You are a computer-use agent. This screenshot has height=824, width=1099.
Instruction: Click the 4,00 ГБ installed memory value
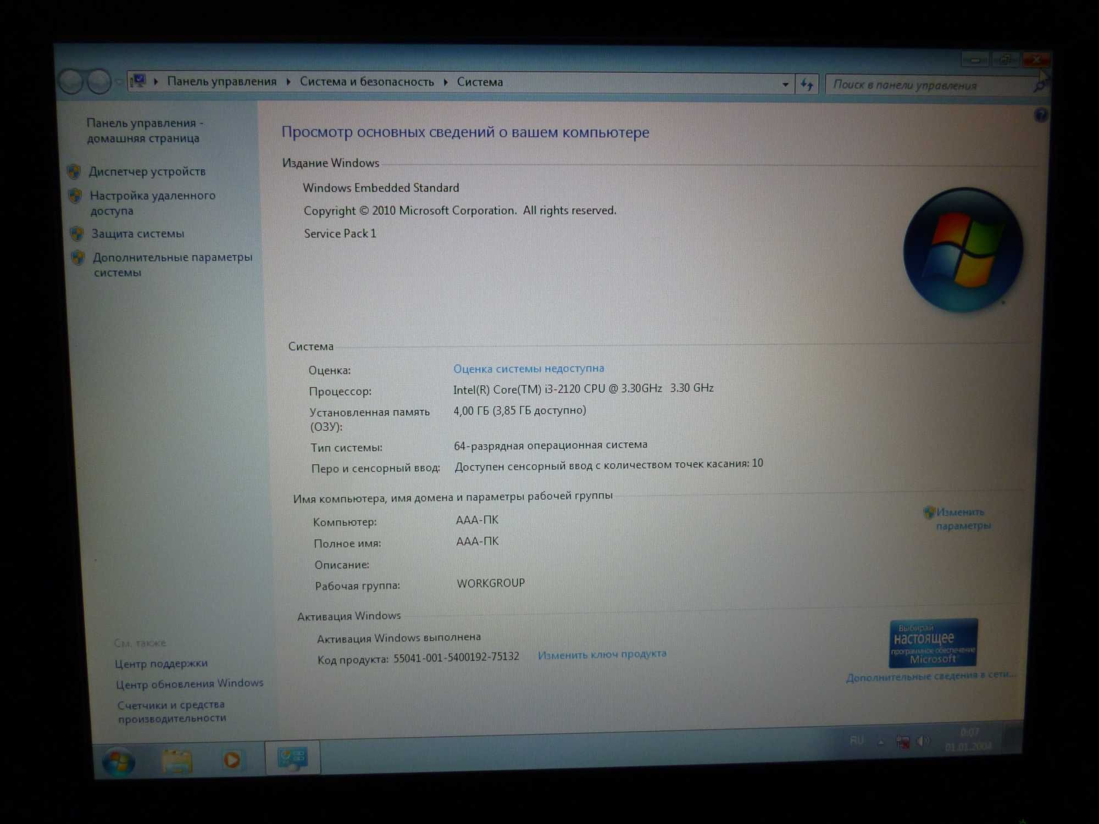pos(520,410)
